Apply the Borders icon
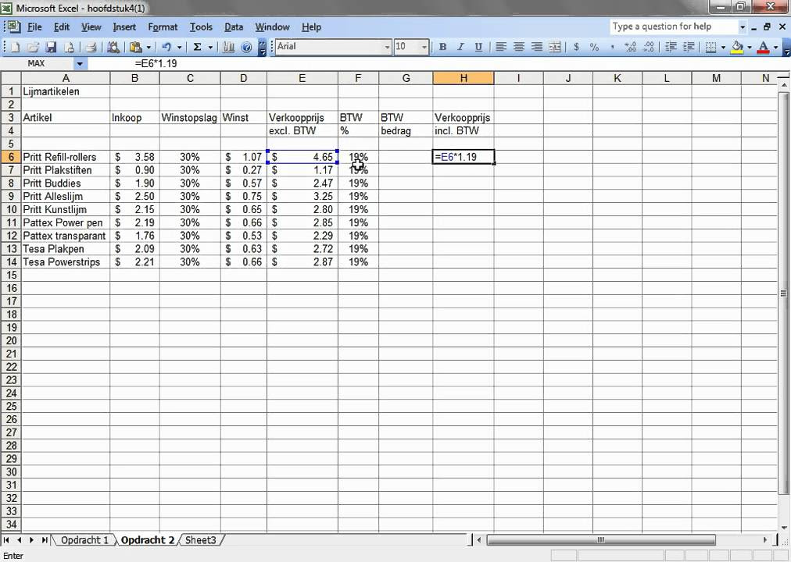Viewport: 791px width, 562px height. [710, 47]
